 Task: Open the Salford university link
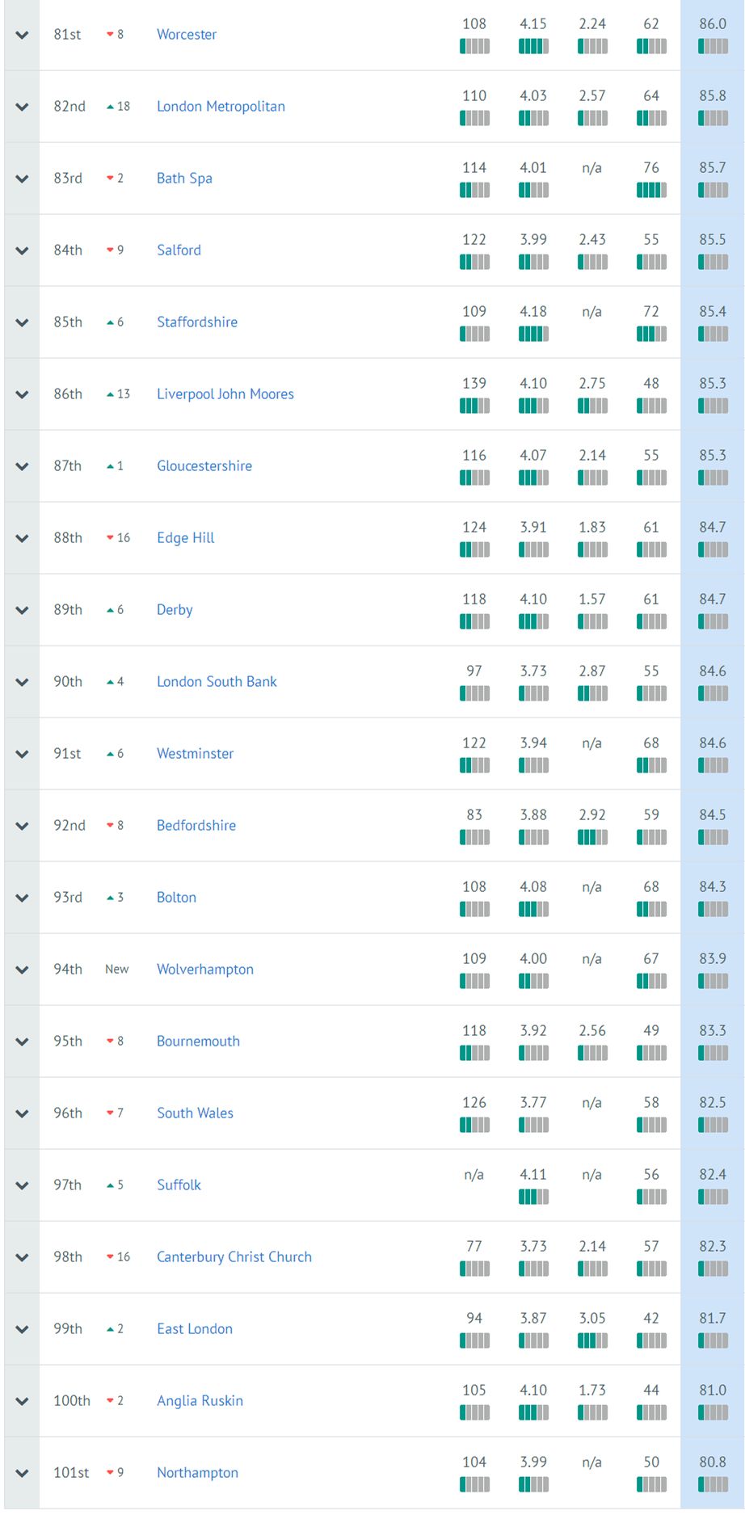[179, 250]
